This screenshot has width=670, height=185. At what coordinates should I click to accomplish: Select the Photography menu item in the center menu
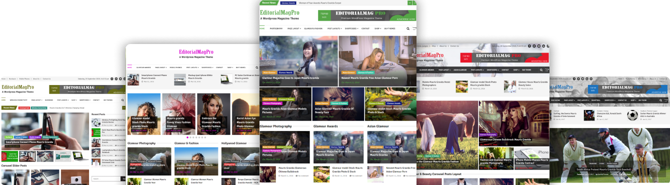(x=276, y=28)
